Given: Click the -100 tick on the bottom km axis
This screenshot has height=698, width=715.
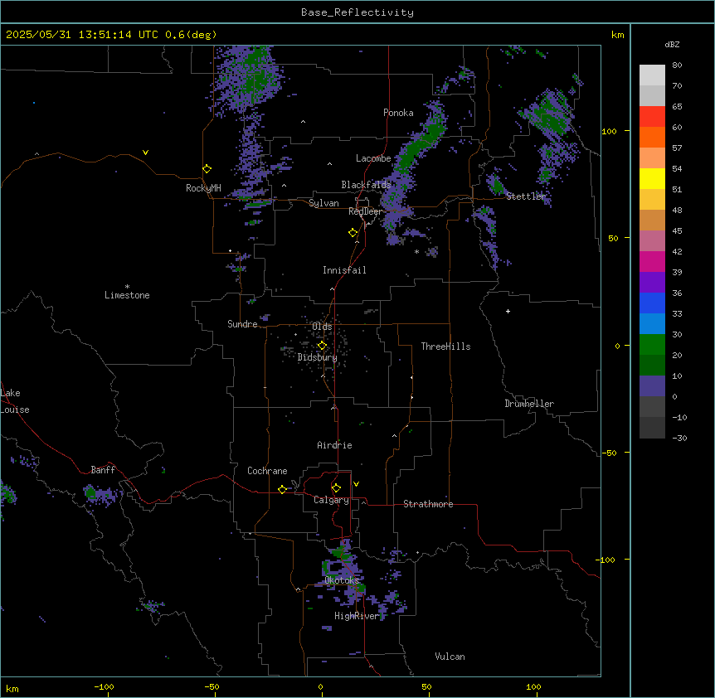Looking at the screenshot, I should (x=105, y=686).
